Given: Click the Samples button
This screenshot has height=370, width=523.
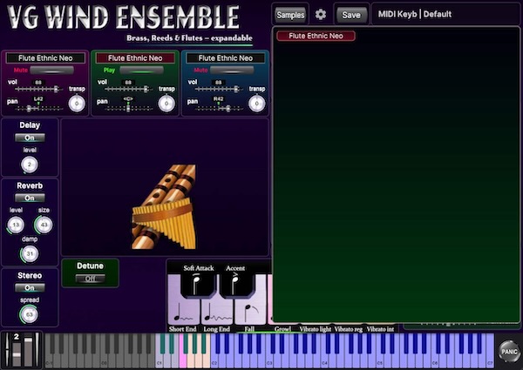Looking at the screenshot, I should (x=290, y=15).
